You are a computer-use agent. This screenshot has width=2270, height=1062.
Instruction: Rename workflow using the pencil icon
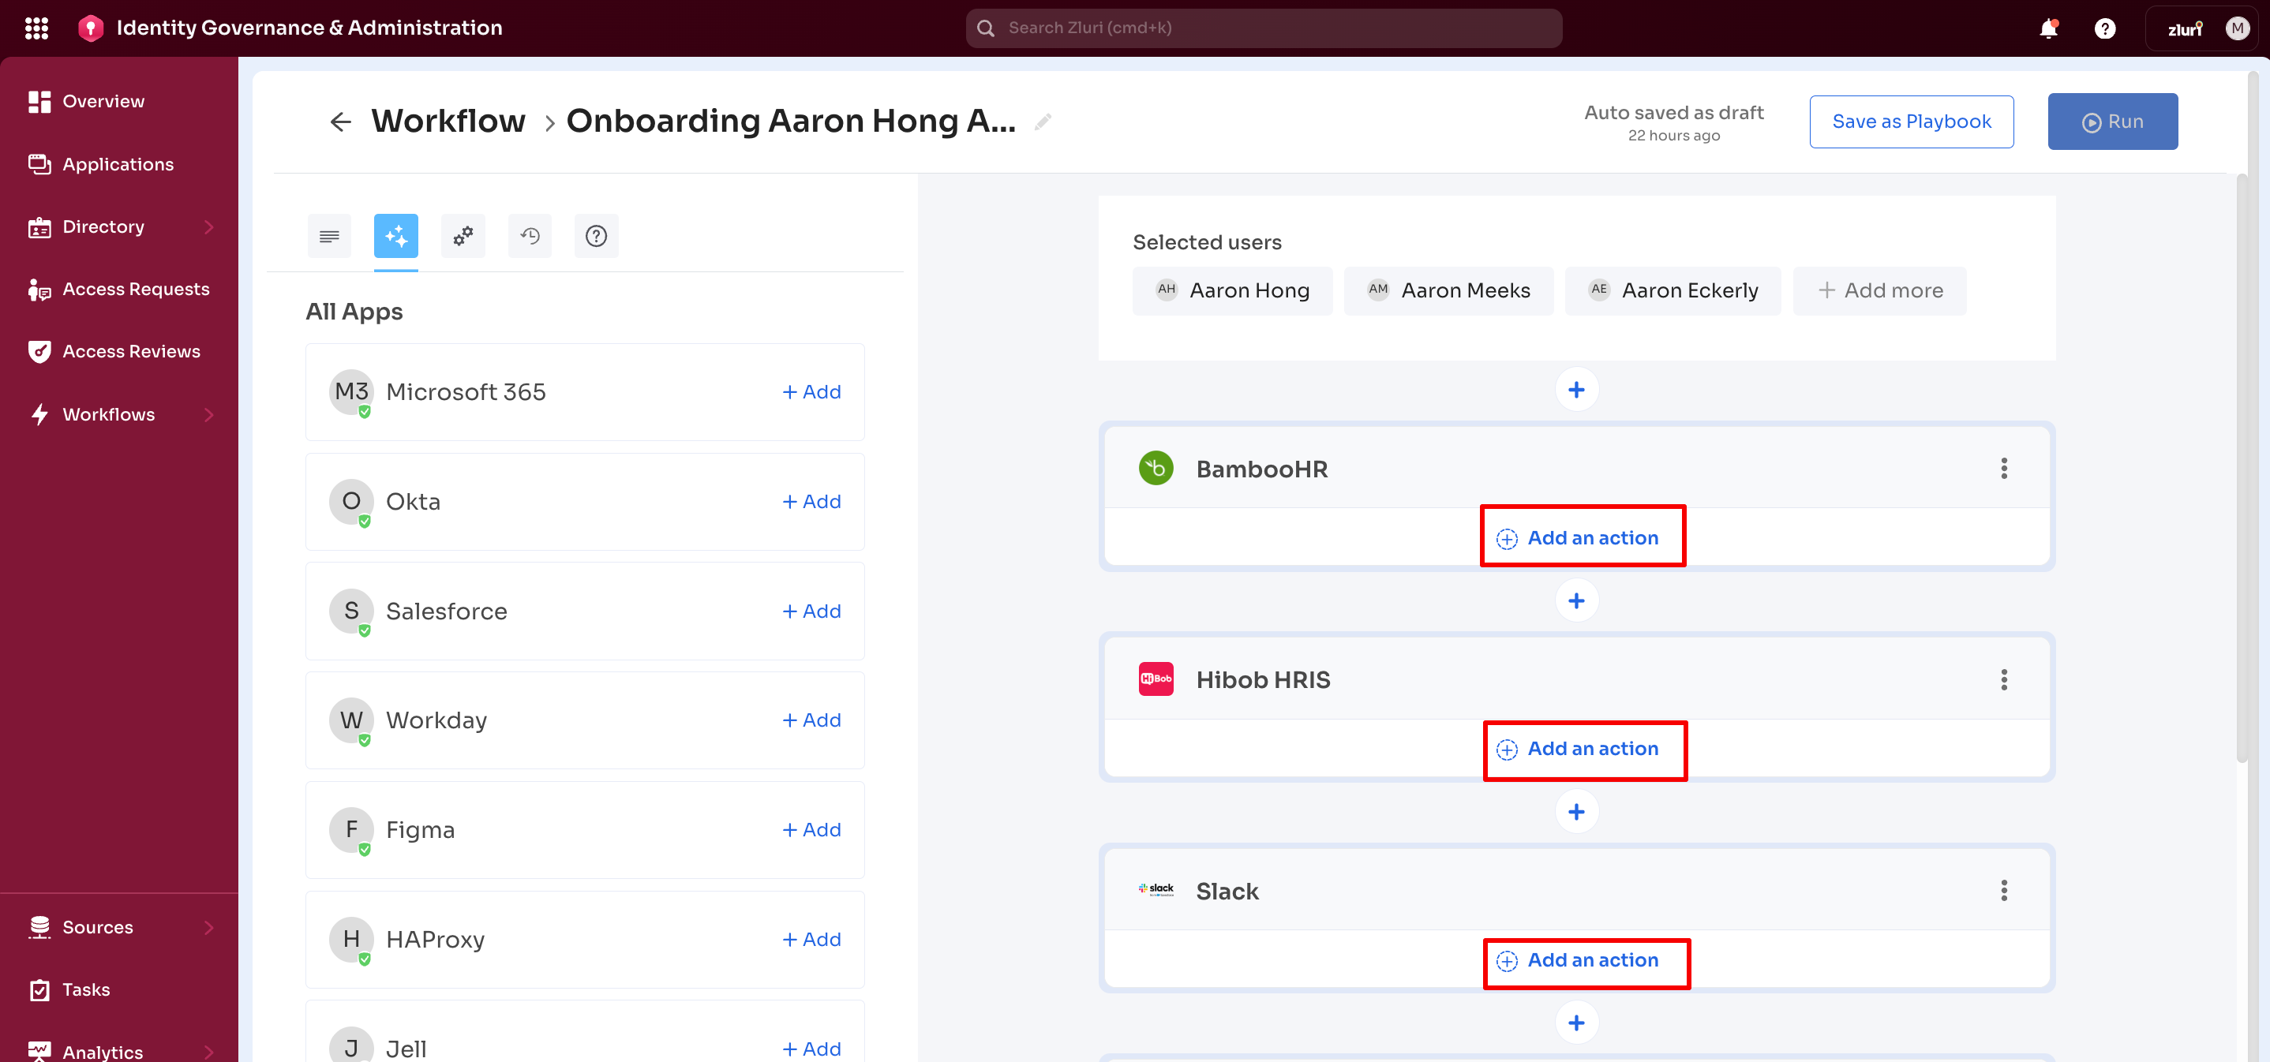[x=1042, y=122]
